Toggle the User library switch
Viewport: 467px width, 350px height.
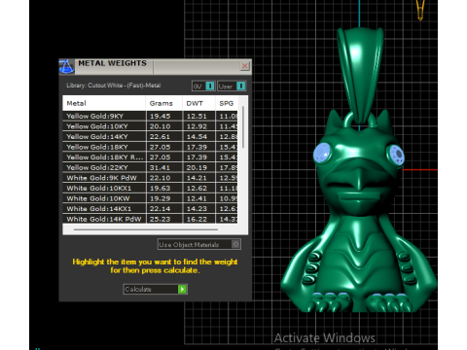coord(241,86)
